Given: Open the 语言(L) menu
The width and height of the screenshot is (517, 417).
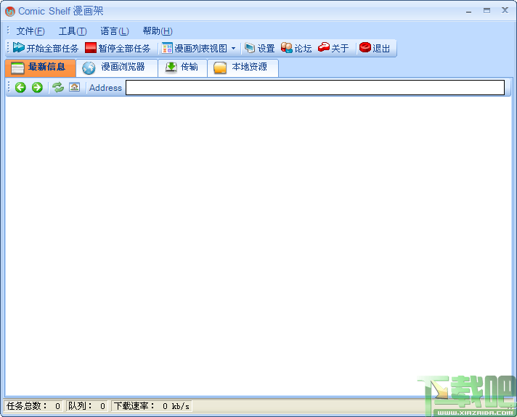Looking at the screenshot, I should 115,31.
